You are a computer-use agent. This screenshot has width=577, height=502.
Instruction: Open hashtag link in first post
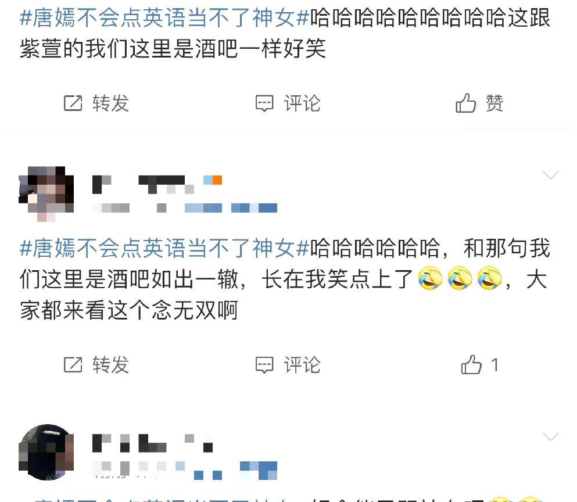point(164,17)
